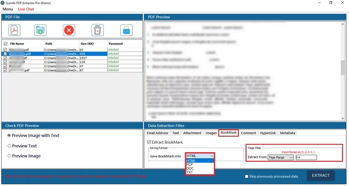
Task: Click the Add PDF file icon
Action: coord(14,30)
